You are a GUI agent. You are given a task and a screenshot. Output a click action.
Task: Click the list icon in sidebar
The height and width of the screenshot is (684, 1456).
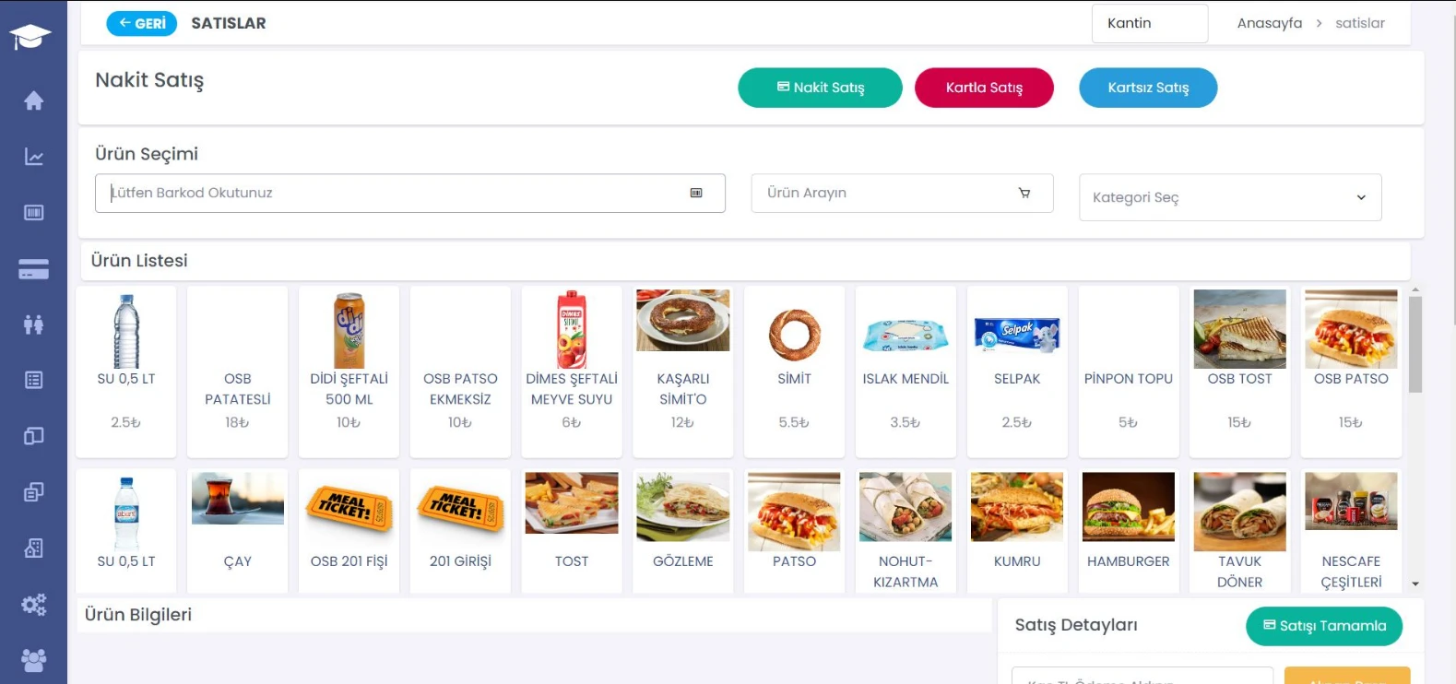33,380
